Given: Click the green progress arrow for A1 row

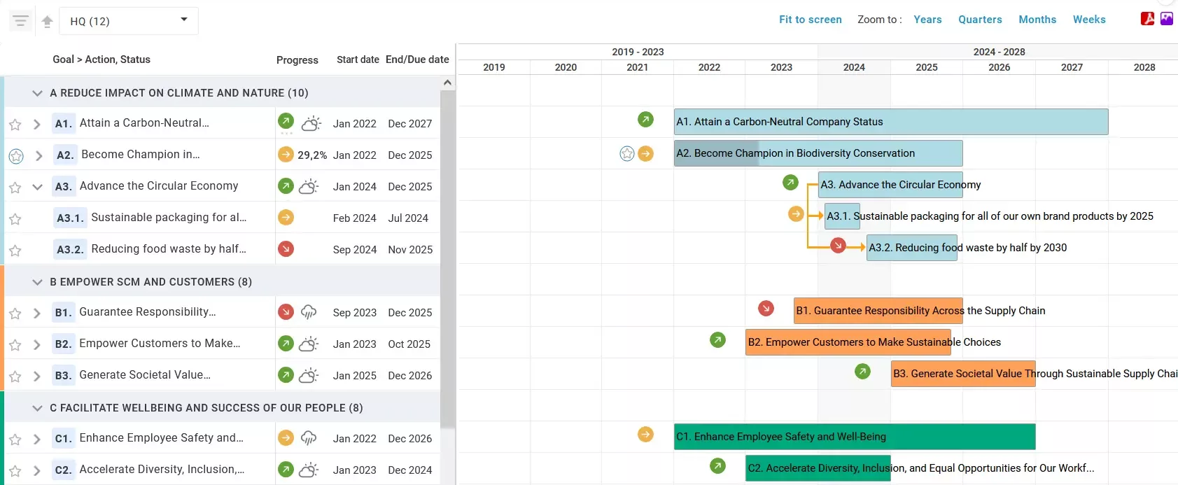Looking at the screenshot, I should pos(286,121).
